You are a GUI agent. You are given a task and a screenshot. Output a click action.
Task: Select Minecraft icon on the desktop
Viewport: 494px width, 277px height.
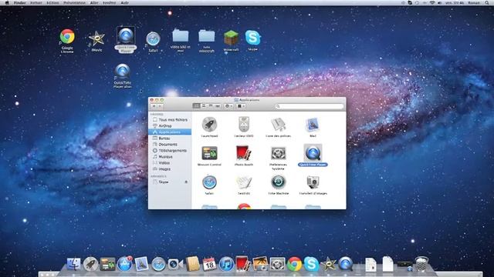pyautogui.click(x=231, y=38)
